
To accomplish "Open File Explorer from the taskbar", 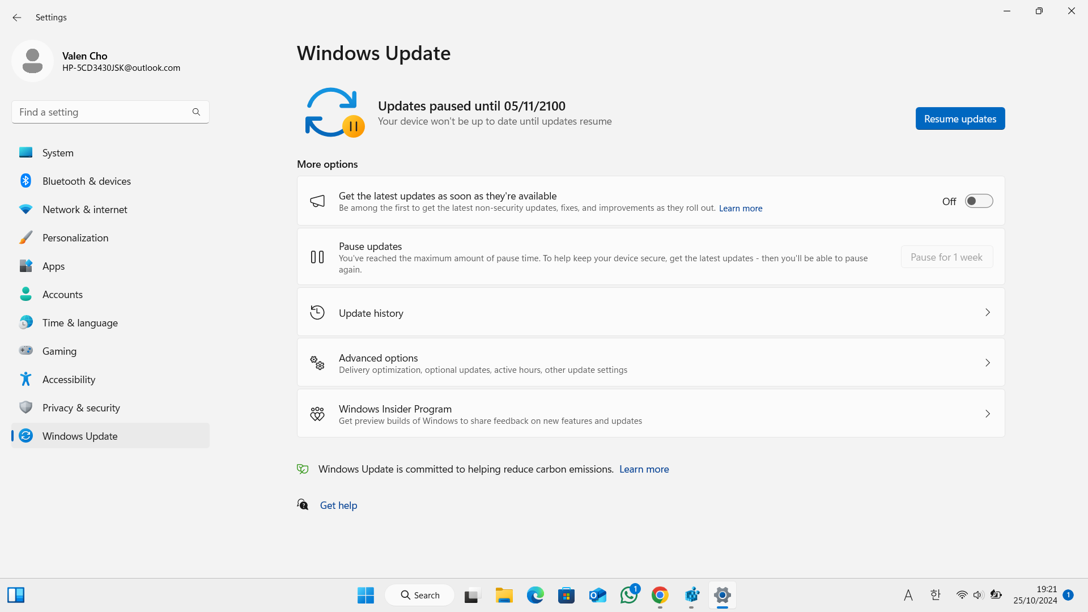I will click(504, 595).
